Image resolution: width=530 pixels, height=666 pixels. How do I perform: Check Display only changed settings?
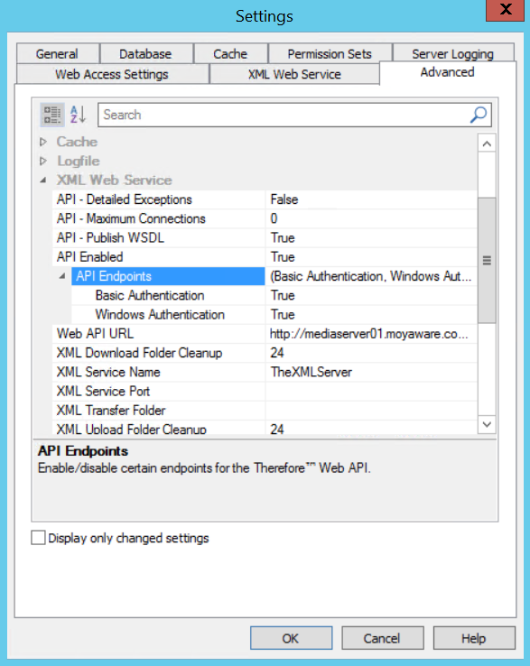point(38,538)
